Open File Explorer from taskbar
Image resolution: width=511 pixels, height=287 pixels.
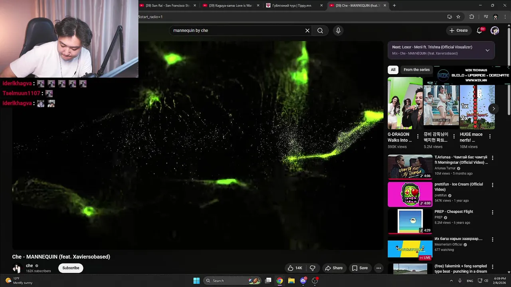click(x=291, y=281)
